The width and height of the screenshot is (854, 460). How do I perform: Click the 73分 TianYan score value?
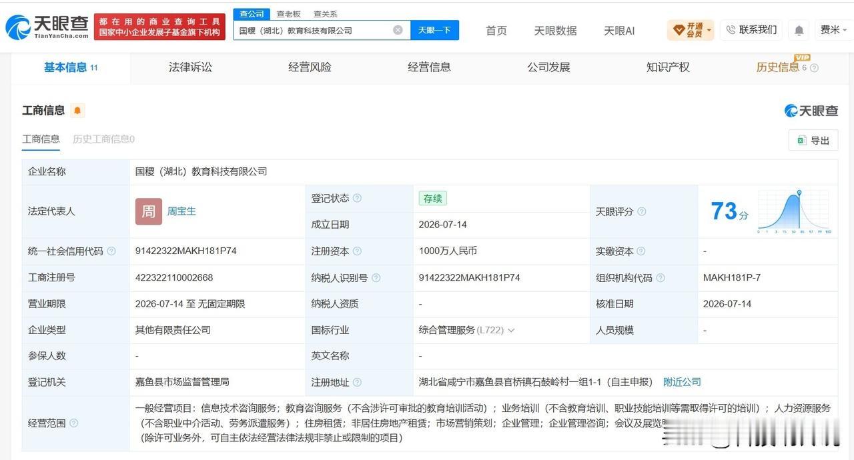(x=729, y=211)
